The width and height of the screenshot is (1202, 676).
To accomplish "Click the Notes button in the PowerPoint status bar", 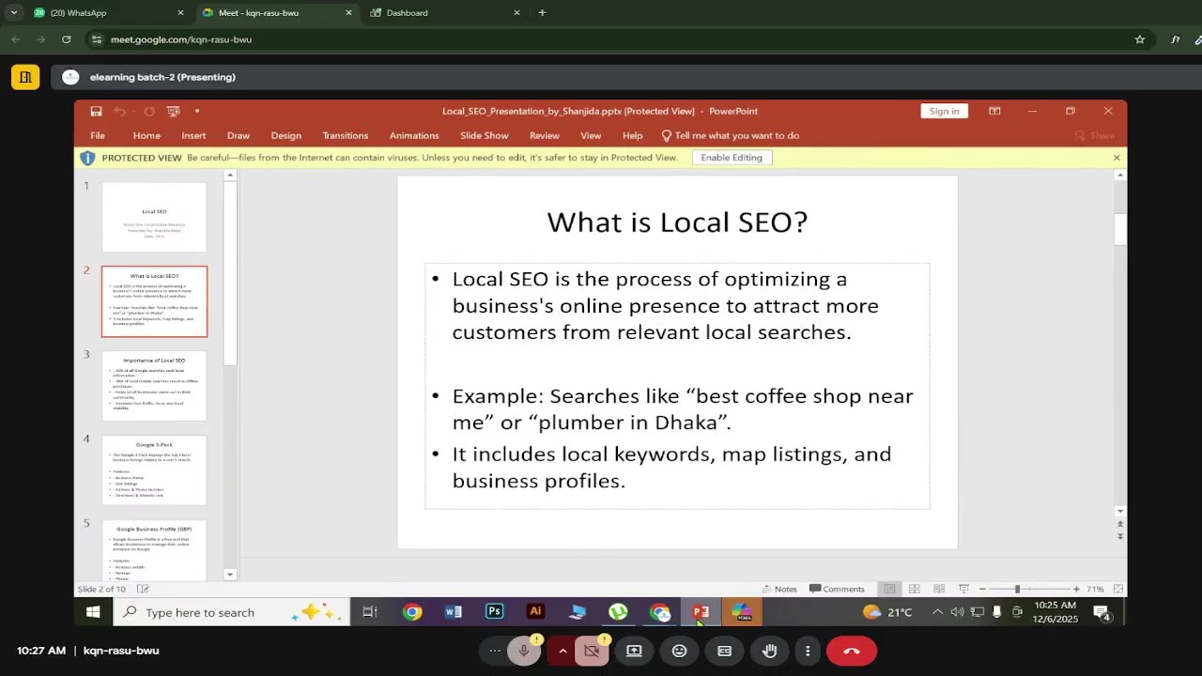I will point(779,589).
